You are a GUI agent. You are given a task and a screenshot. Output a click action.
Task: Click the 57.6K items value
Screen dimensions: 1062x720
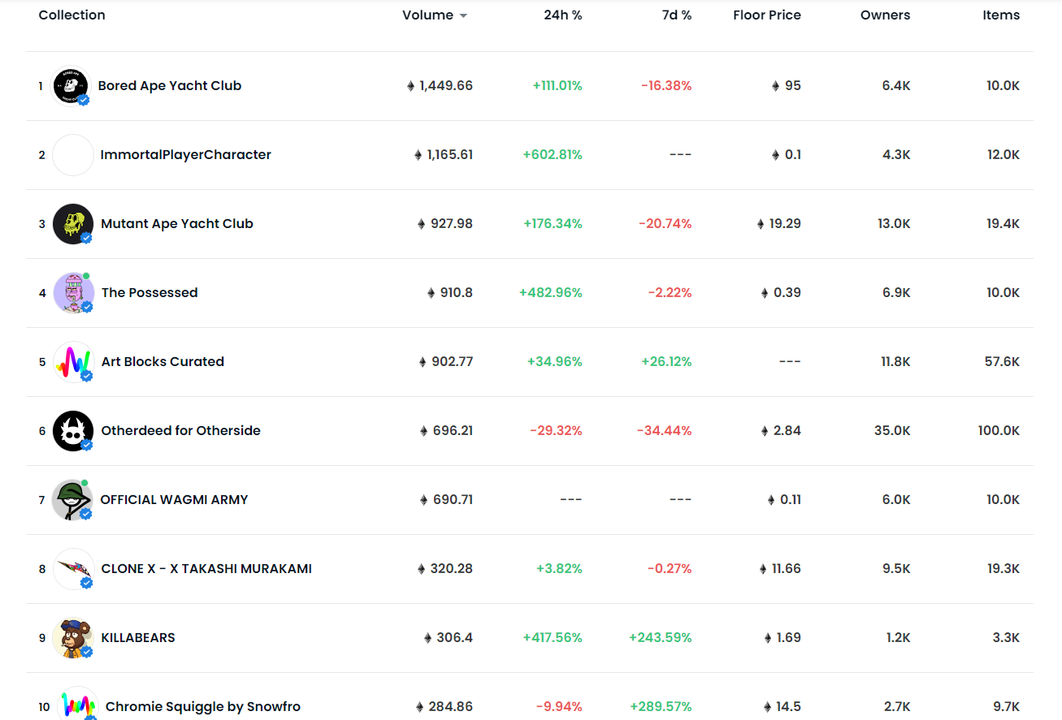pos(1003,362)
